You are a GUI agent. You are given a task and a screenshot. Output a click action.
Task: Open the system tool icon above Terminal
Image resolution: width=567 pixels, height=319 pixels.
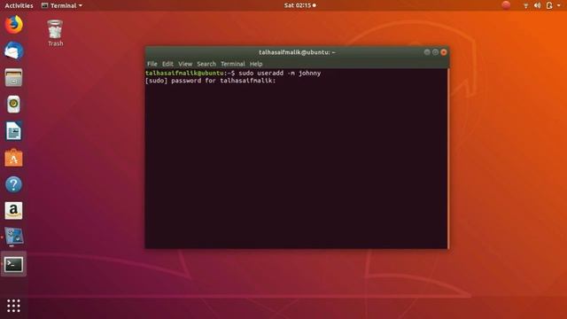(x=14, y=237)
